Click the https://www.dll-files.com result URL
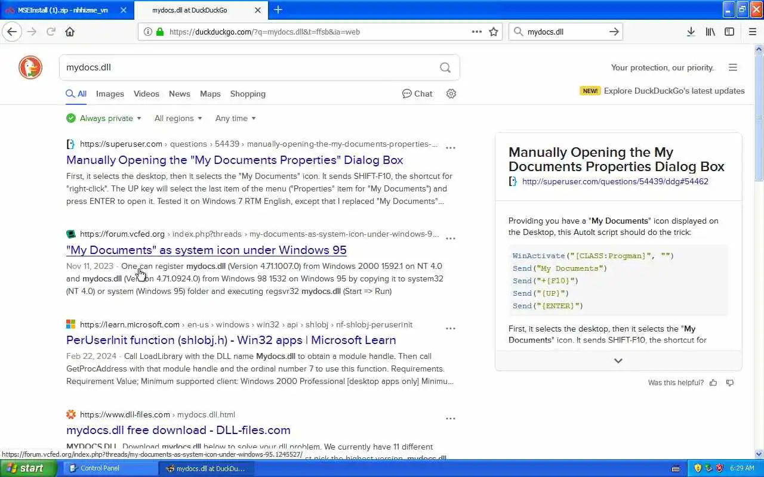Image resolution: width=764 pixels, height=477 pixels. pyautogui.click(x=125, y=414)
